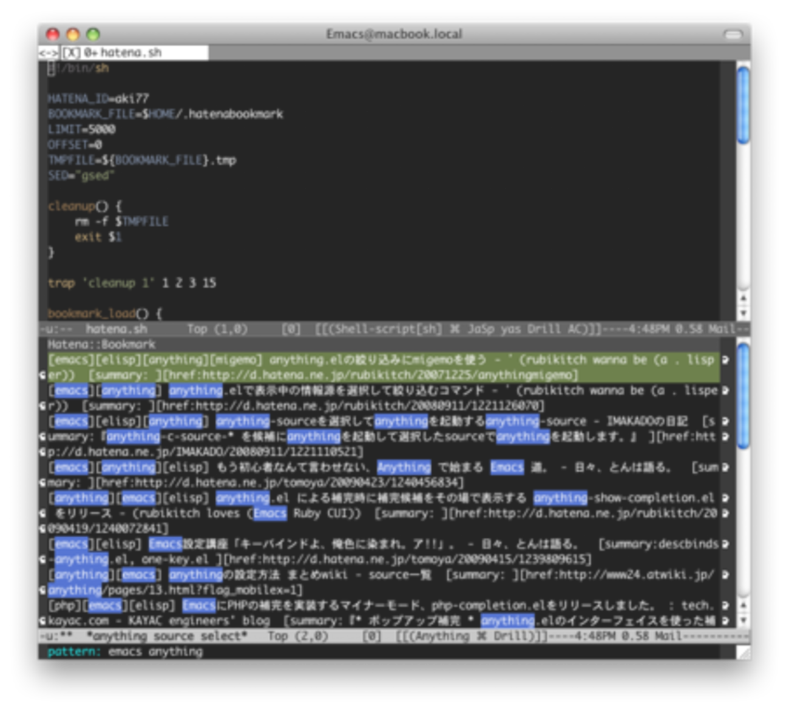Click the yellow minimize window button

click(x=73, y=34)
